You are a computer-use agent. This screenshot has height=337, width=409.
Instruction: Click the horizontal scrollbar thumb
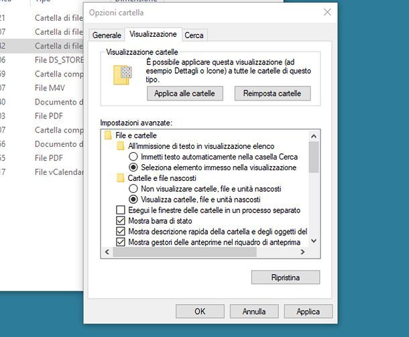tap(184, 252)
